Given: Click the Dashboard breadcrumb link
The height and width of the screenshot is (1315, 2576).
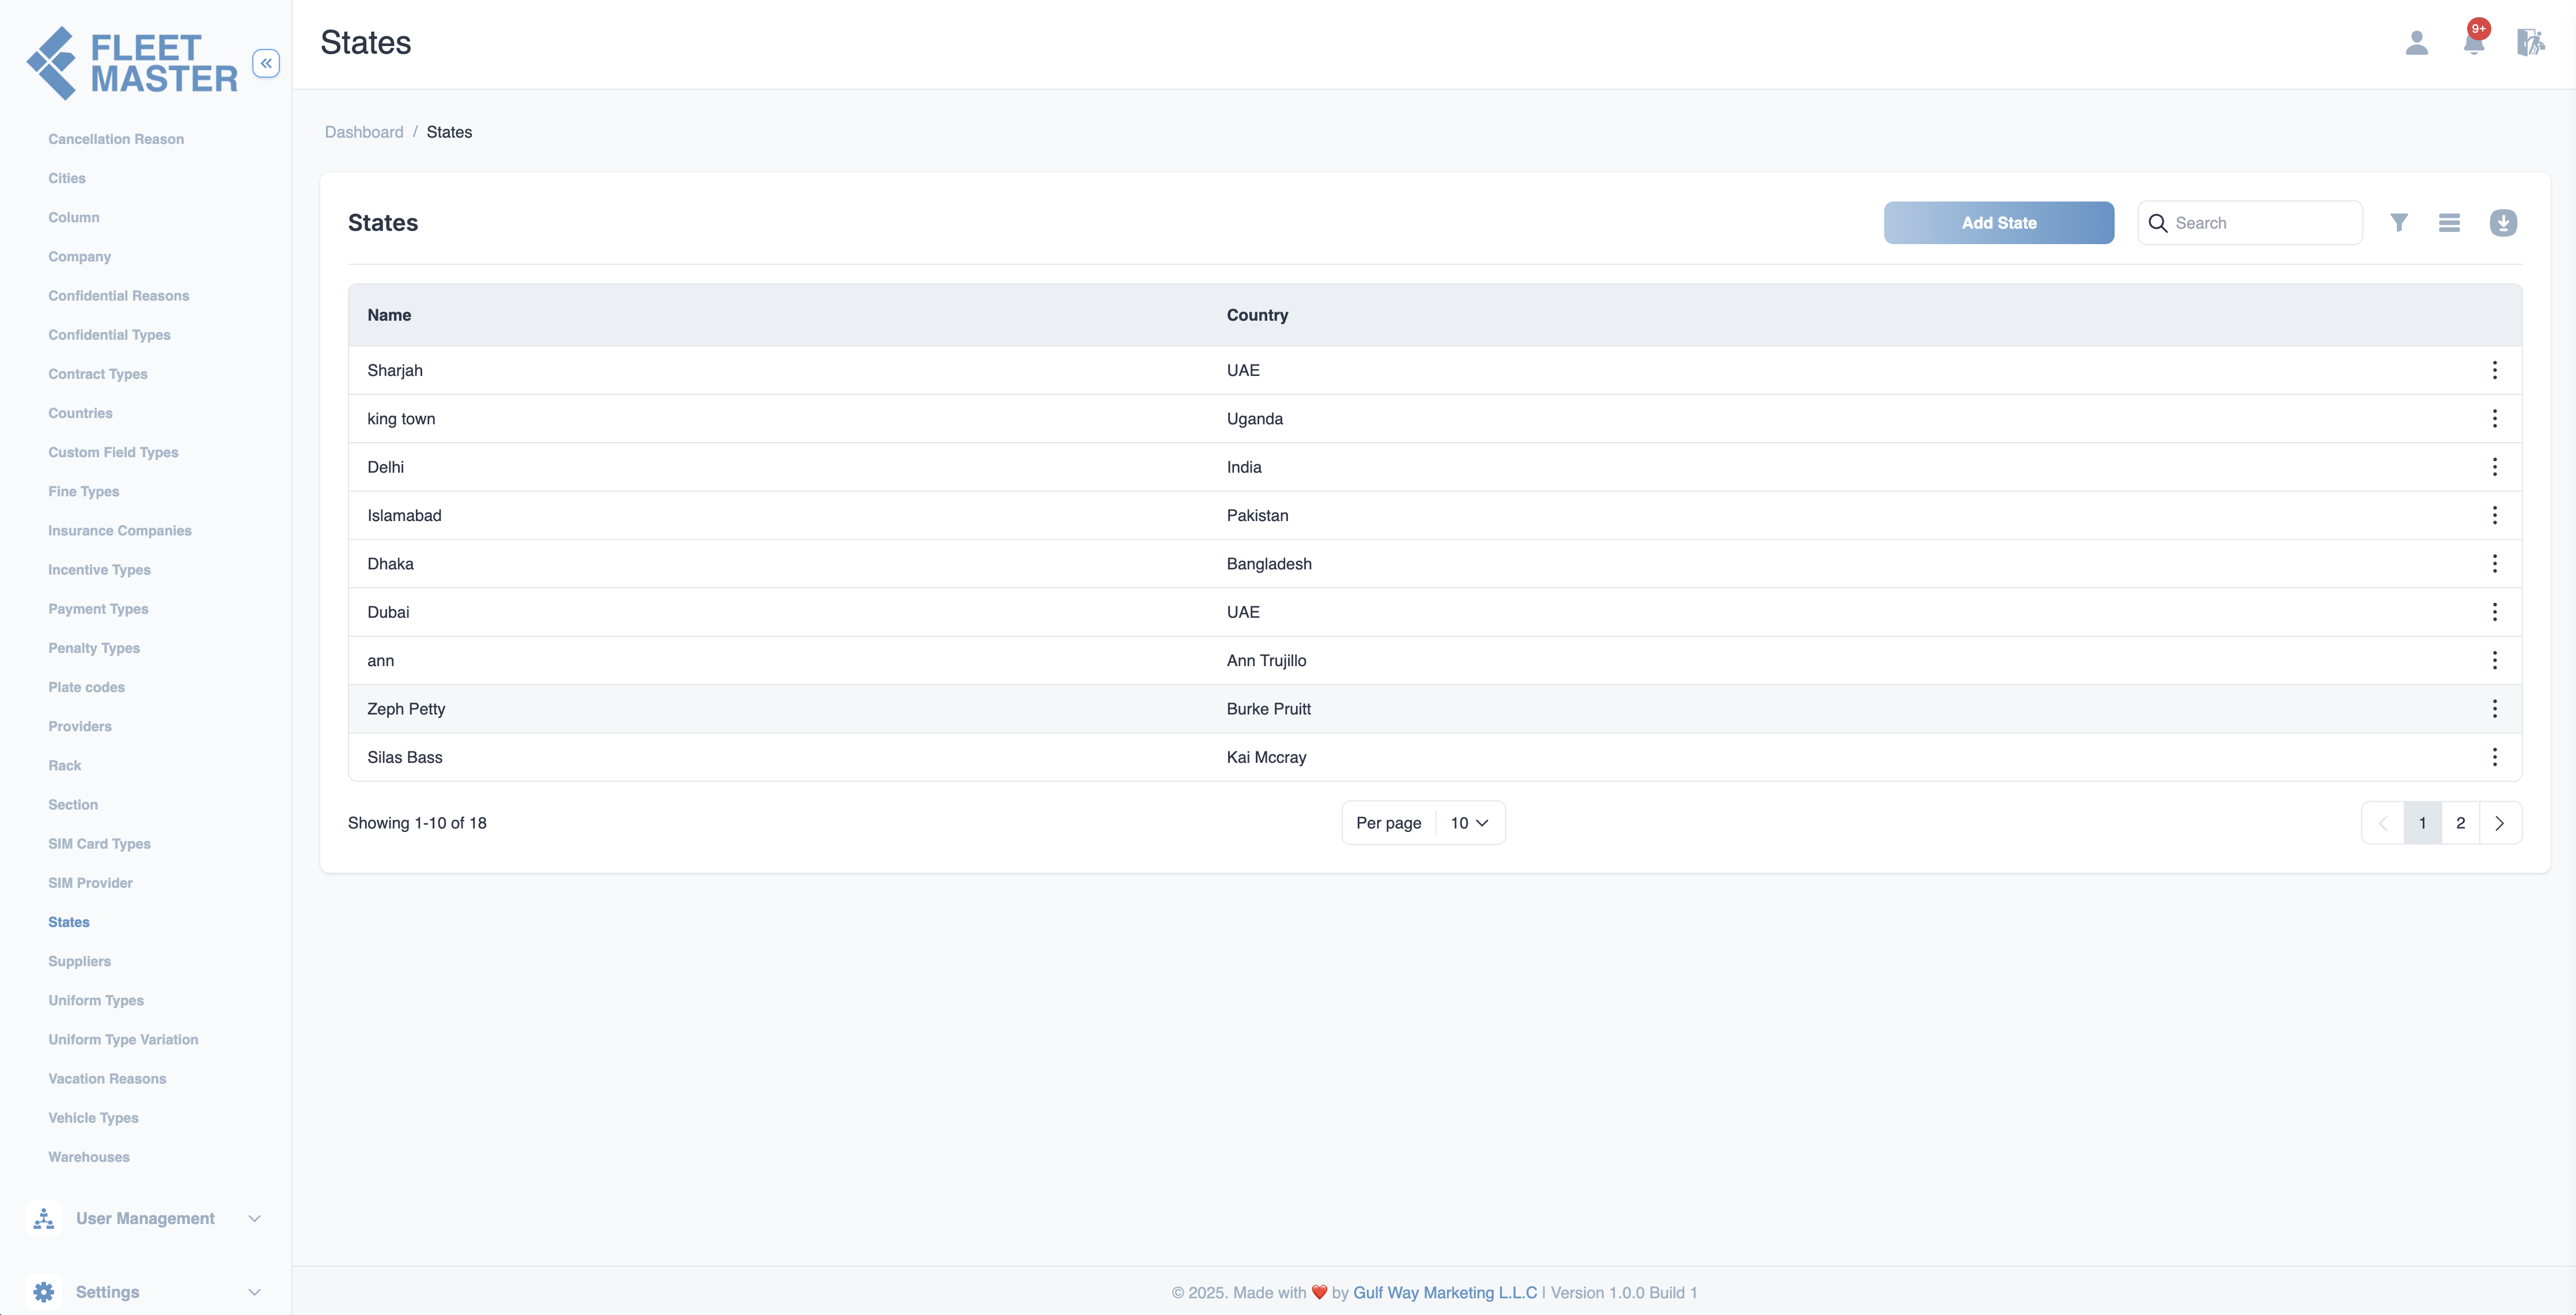Looking at the screenshot, I should tap(364, 132).
